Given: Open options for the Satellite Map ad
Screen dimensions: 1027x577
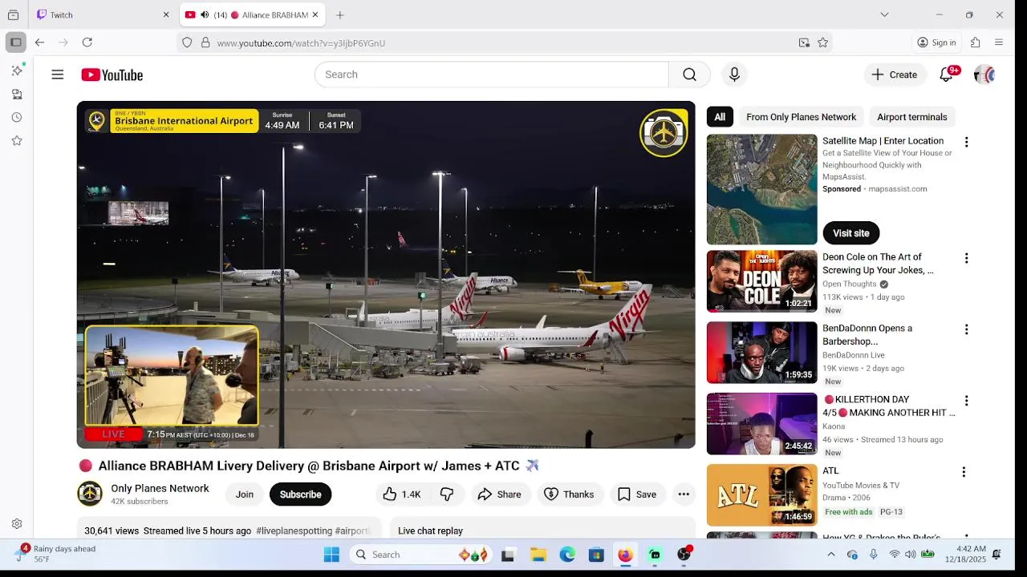Looking at the screenshot, I should tap(966, 142).
